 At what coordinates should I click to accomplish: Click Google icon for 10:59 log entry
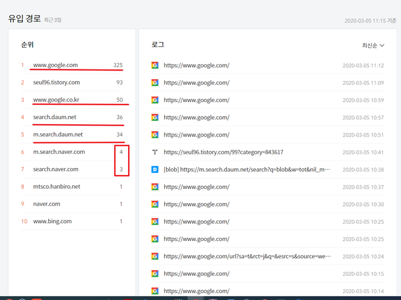pos(155,100)
